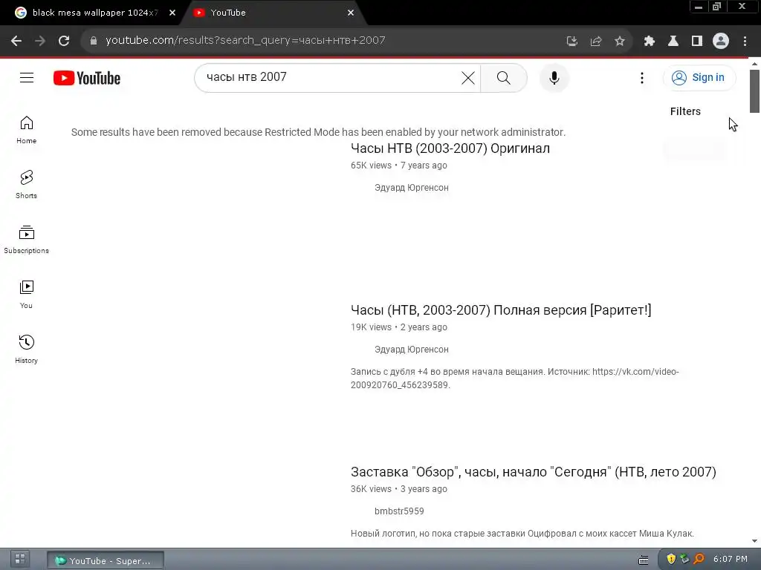
Task: Click the magnifier search button
Action: [x=503, y=77]
